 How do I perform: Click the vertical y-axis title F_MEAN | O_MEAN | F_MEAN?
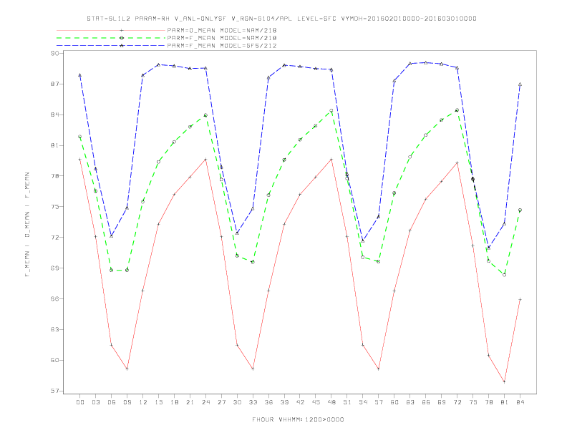27,225
